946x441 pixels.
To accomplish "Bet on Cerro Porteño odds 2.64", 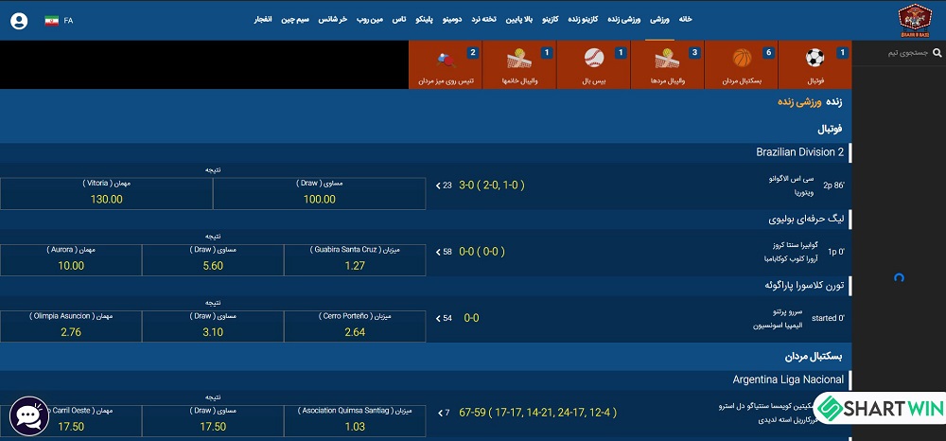I will (355, 326).
